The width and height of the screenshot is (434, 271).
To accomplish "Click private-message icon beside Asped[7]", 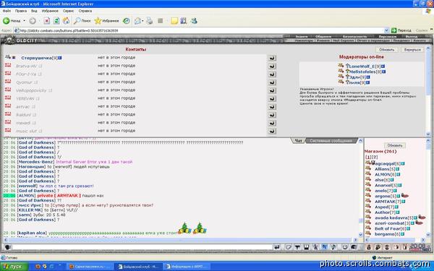I will 368,207.
